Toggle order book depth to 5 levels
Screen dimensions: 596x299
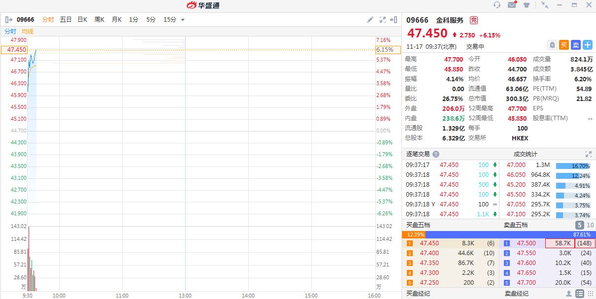tap(579, 225)
